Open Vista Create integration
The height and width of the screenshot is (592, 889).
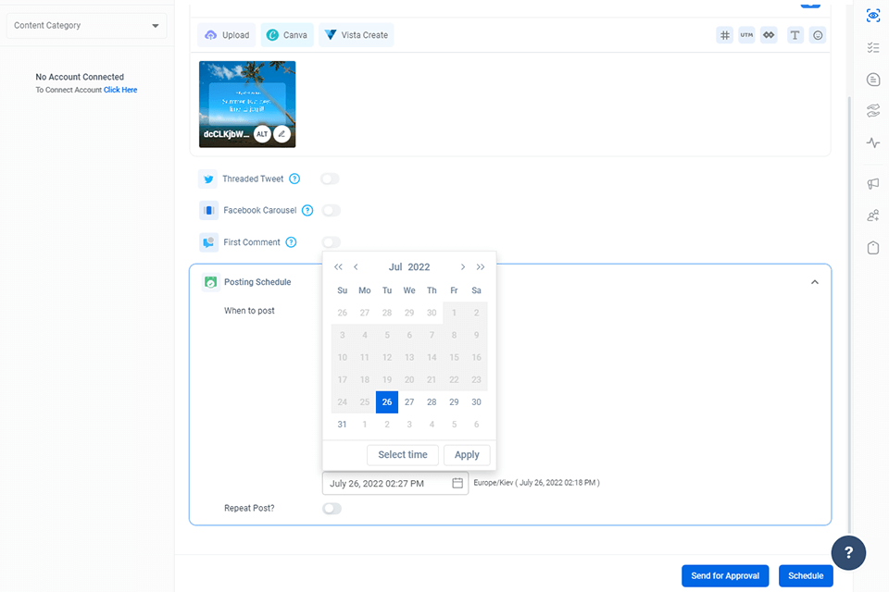click(x=356, y=35)
